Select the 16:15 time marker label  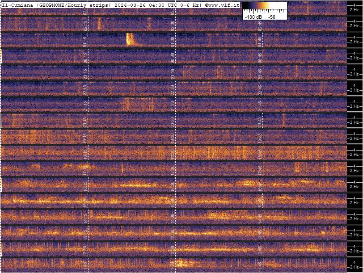85,185
